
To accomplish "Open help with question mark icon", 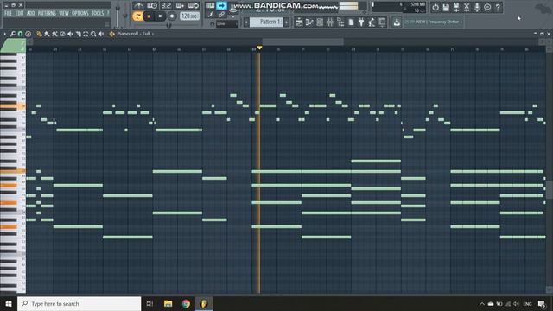I will [498, 8].
